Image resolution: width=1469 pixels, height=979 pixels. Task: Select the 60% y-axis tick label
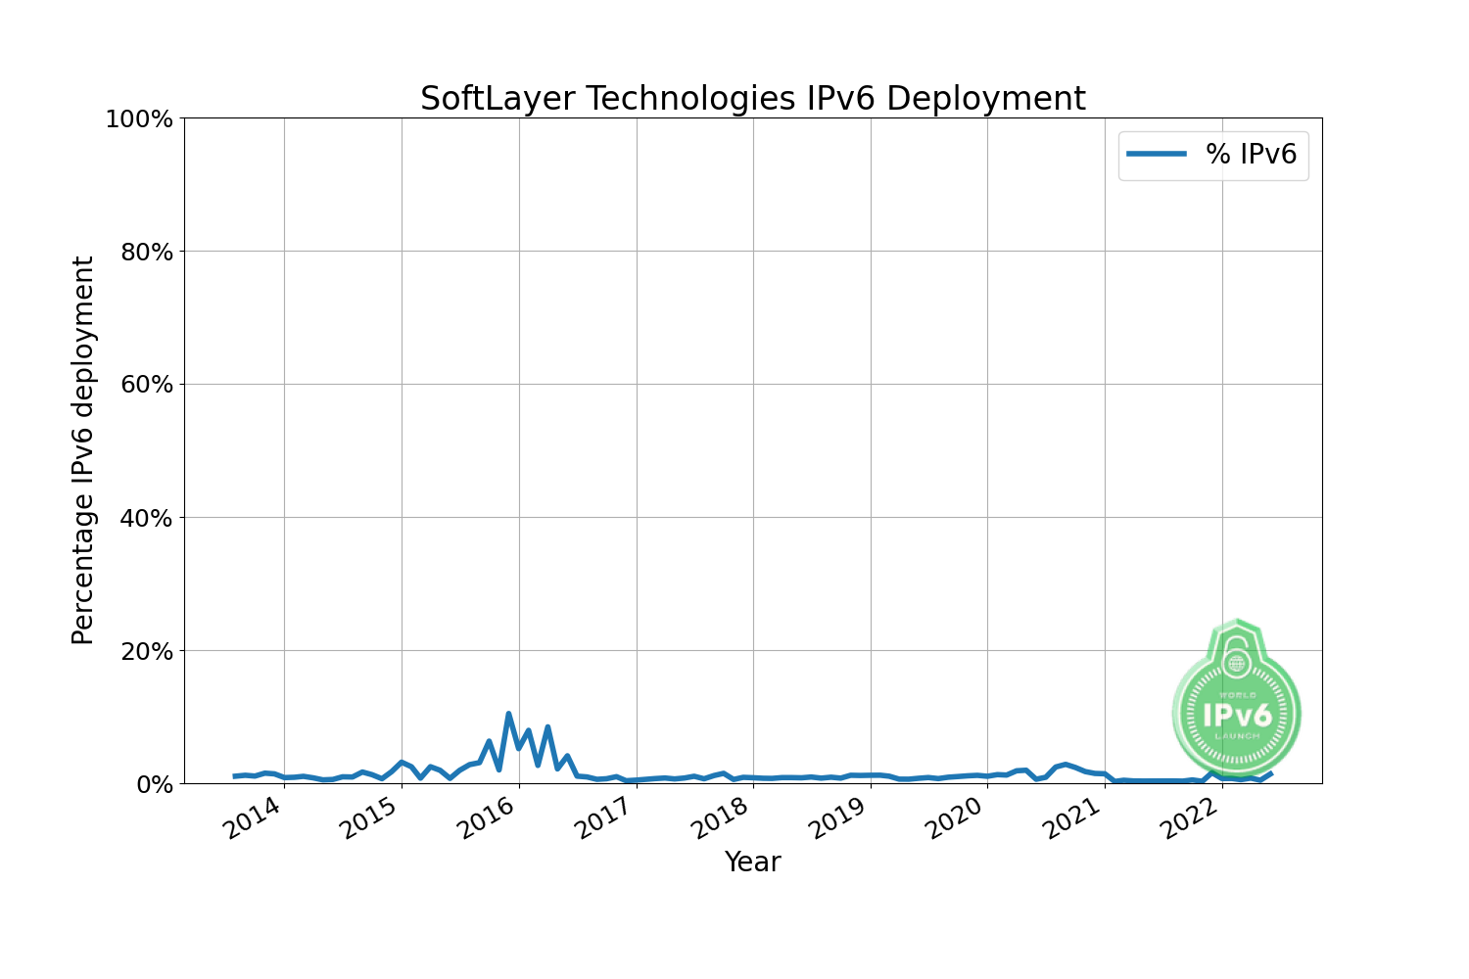click(145, 385)
